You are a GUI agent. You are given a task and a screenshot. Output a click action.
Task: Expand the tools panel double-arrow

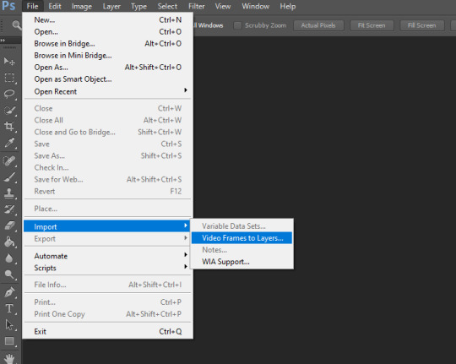3,41
